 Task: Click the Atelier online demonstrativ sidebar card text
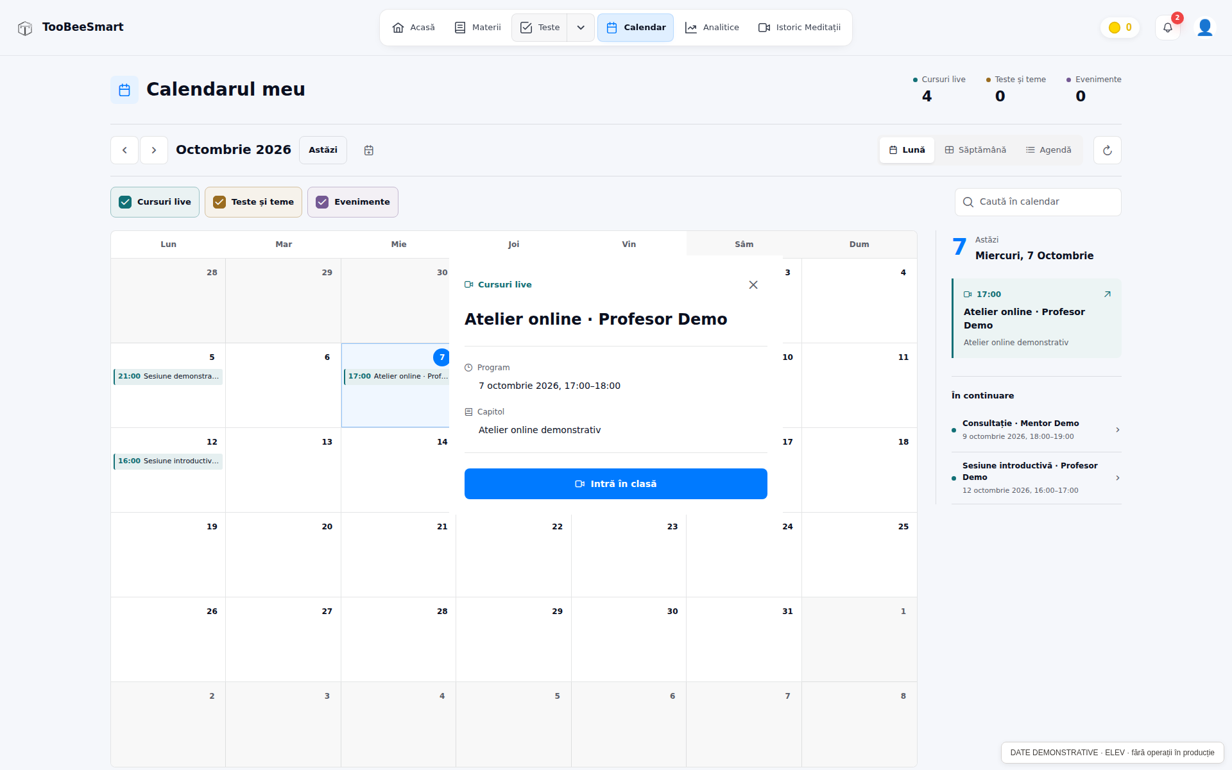coord(1016,343)
